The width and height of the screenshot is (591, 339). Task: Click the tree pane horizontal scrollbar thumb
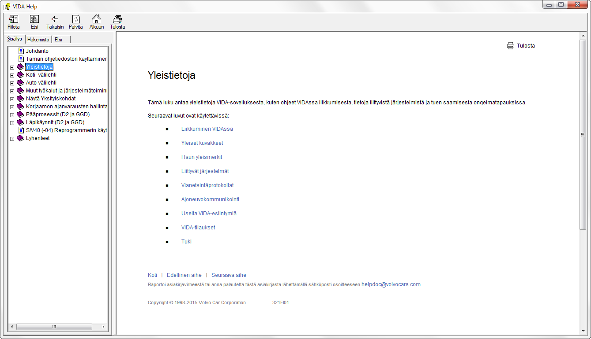click(x=54, y=327)
